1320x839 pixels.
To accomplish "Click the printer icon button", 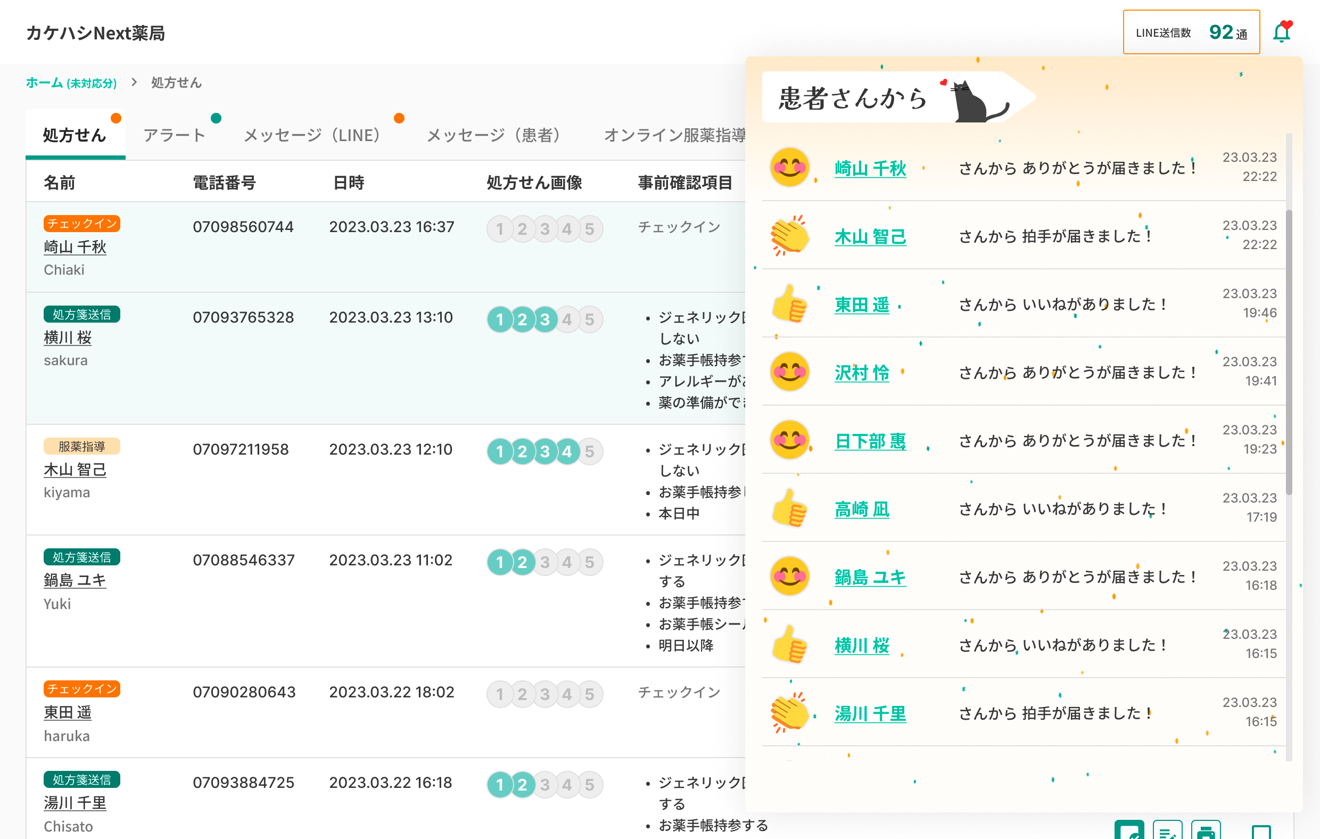I will pyautogui.click(x=1206, y=832).
